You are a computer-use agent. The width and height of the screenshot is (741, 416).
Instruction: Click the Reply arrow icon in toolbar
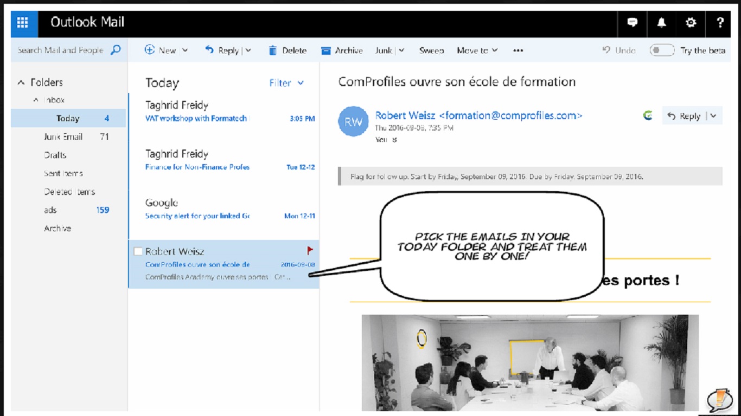tap(209, 50)
